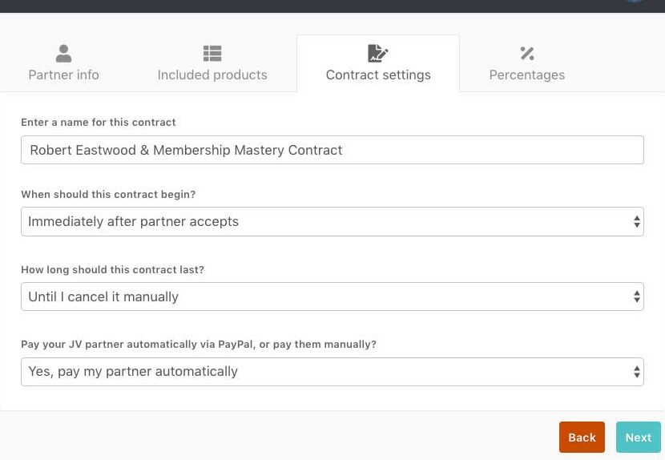
Task: Open the 'Immediately after partner accepts' dropdown
Action: 320,222
